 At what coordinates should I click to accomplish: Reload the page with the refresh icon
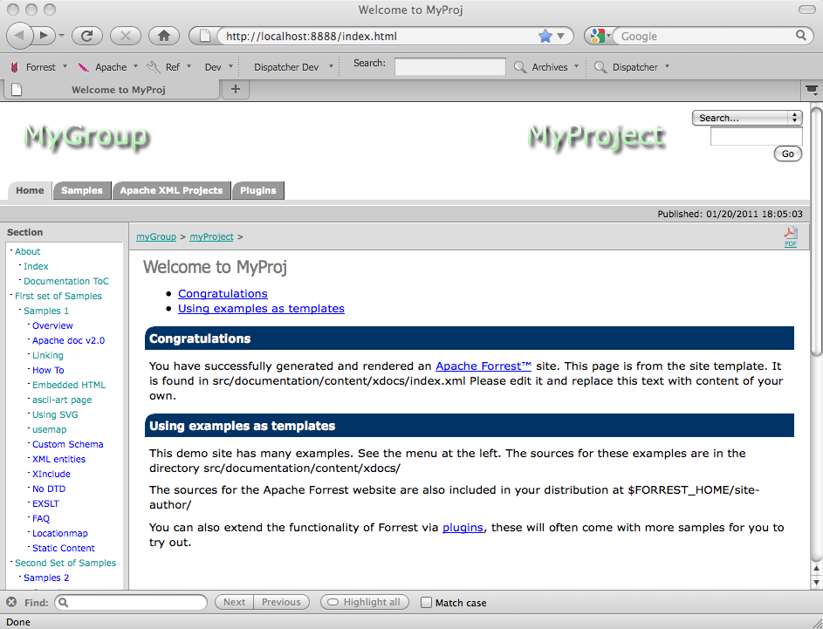click(x=86, y=36)
